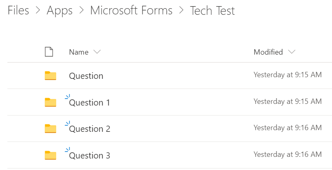Click the Tech Test breadcrumb title
Screen dimensions: 332x170
(x=212, y=11)
